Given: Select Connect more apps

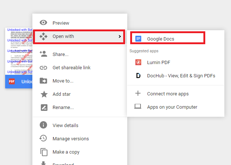Looking at the screenshot, I should point(175,94).
